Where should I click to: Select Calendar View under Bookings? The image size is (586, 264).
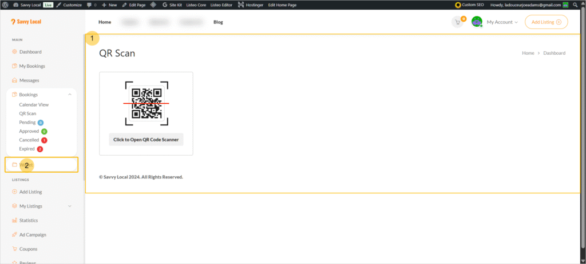point(34,105)
